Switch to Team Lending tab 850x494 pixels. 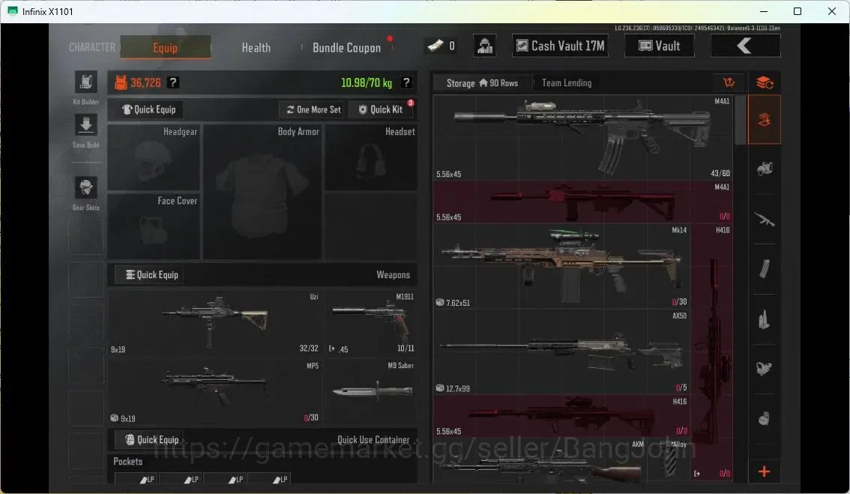pos(567,83)
